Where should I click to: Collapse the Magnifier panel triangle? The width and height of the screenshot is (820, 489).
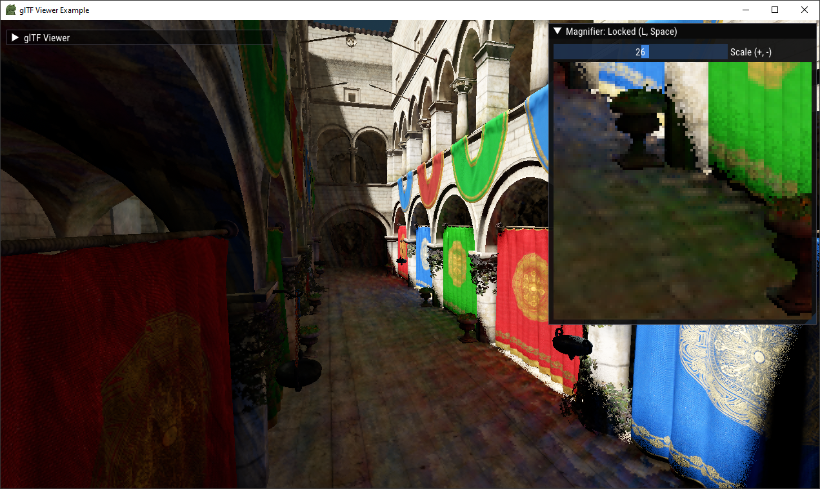click(x=558, y=31)
